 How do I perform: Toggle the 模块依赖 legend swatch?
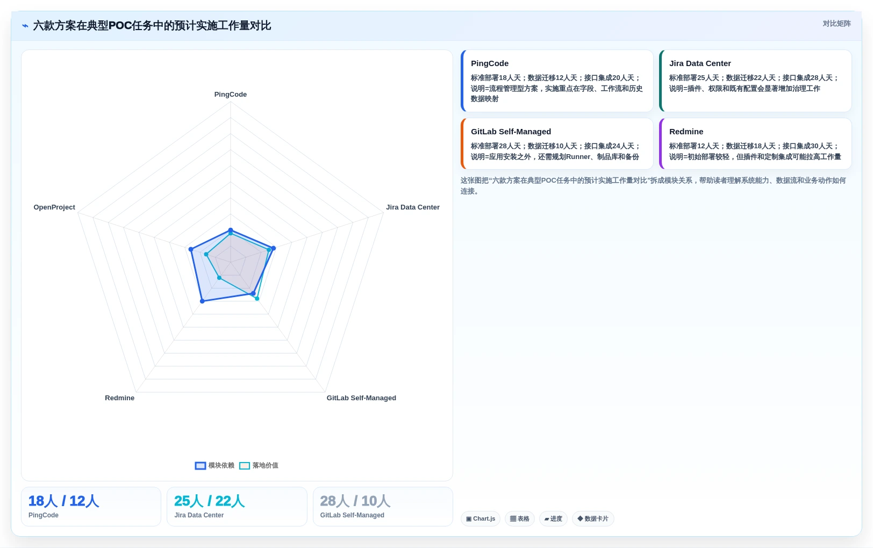point(200,466)
